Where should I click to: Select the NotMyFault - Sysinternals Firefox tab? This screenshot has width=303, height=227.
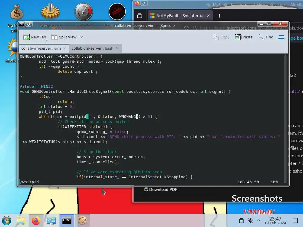(180, 16)
